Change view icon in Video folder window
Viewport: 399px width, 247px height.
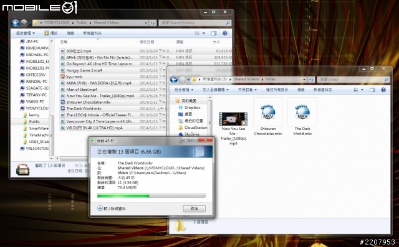[x=356, y=90]
